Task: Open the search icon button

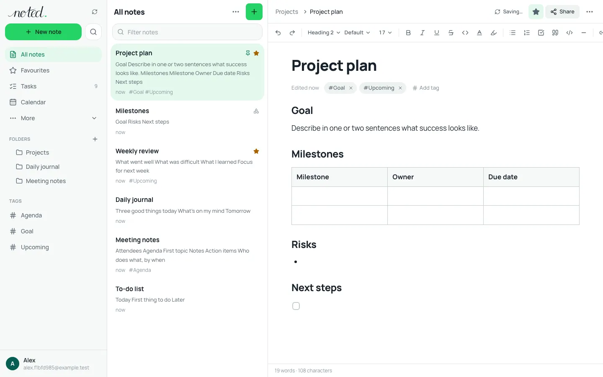Action: click(x=93, y=32)
